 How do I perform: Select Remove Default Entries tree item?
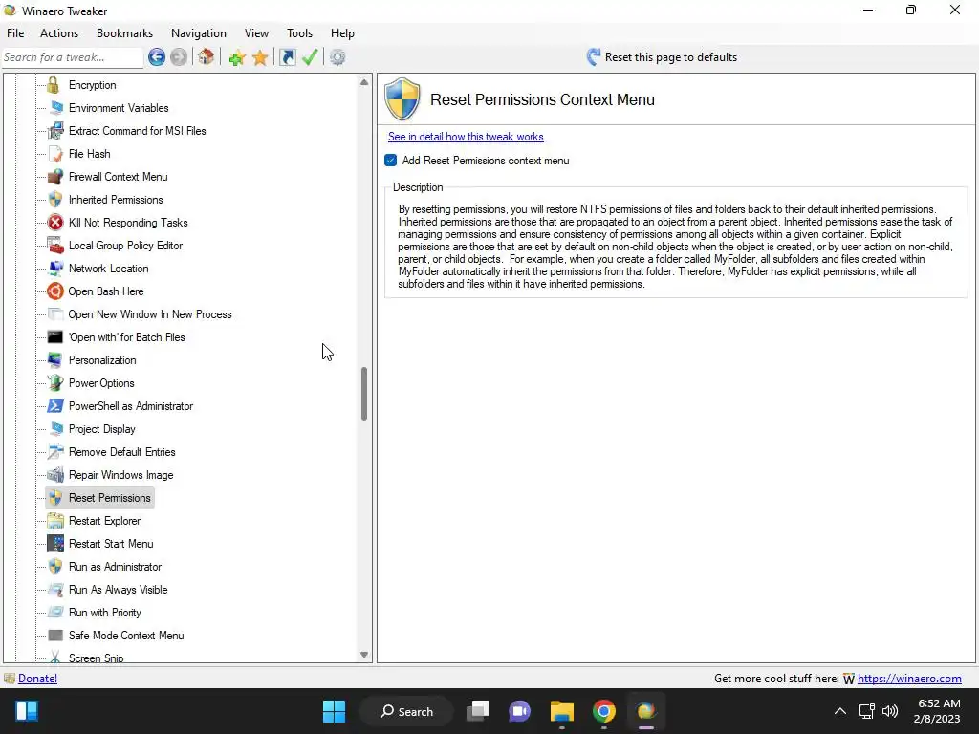121,452
